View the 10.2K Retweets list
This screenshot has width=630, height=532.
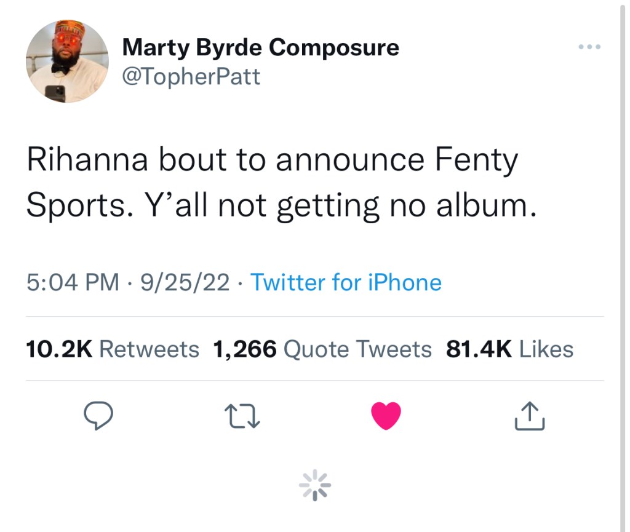point(113,349)
